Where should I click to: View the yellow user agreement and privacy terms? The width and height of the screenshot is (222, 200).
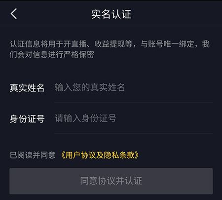pos(100,155)
